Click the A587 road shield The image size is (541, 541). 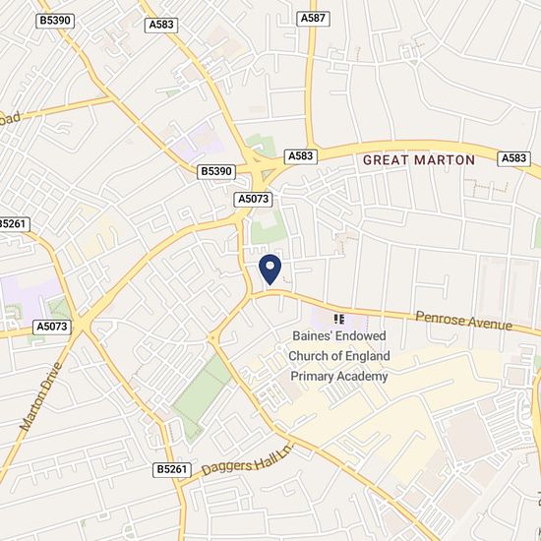pos(313,19)
